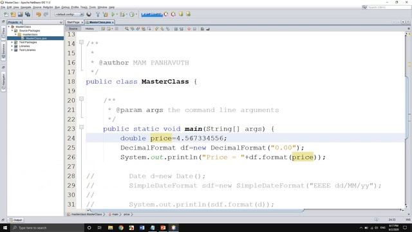Click the Profile Project clock icon
This screenshot has width=412, height=232.
(x=132, y=14)
